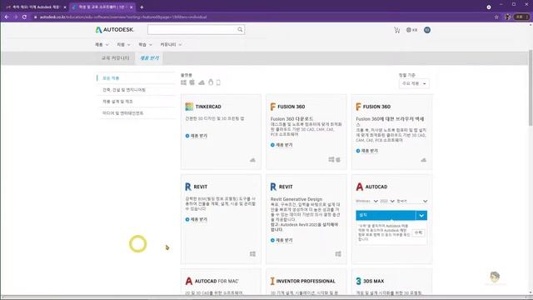
Task: Click the search magnifier icon
Action: (240, 30)
